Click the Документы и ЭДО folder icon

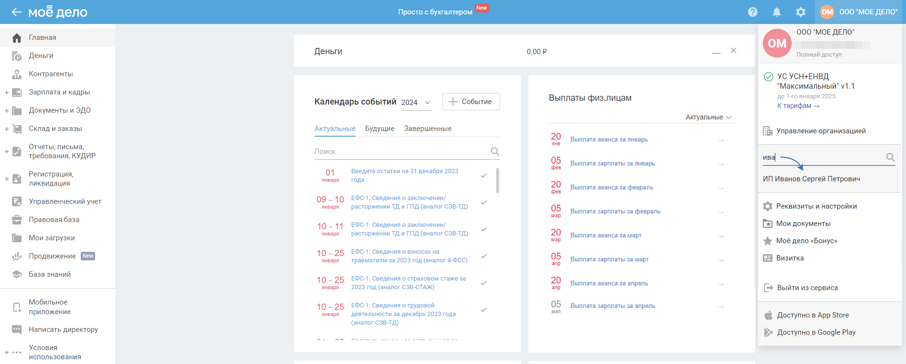coord(17,110)
